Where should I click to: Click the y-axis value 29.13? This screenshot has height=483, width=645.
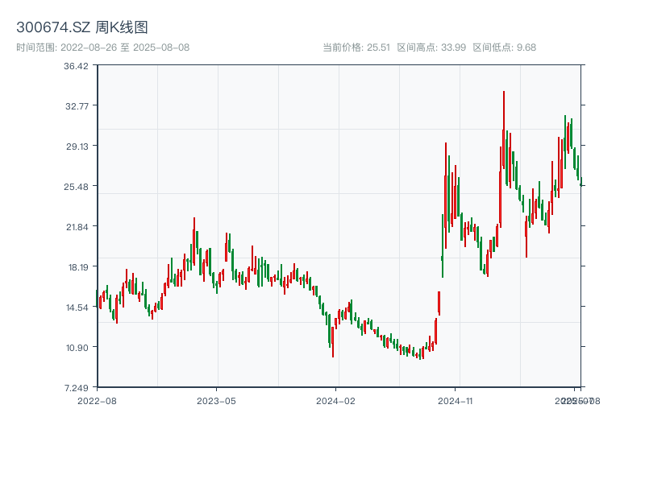click(x=77, y=147)
